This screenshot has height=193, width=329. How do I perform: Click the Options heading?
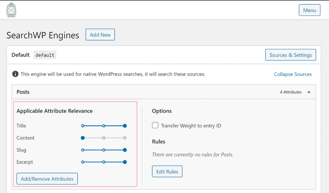pyautogui.click(x=162, y=111)
